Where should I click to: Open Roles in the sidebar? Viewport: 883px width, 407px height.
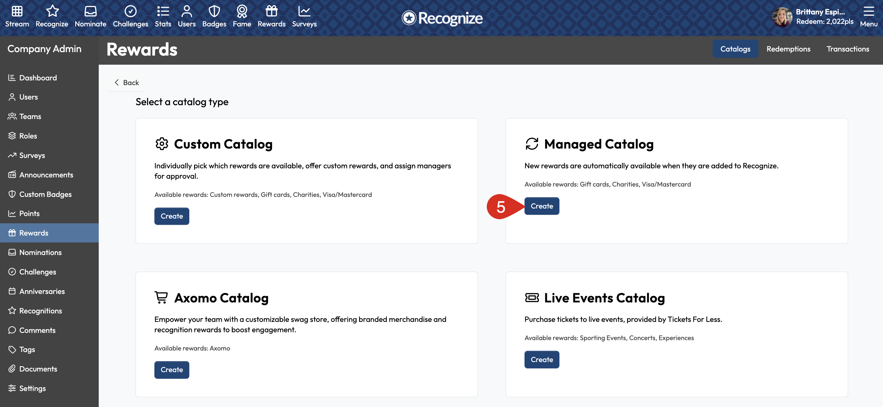click(x=49, y=136)
